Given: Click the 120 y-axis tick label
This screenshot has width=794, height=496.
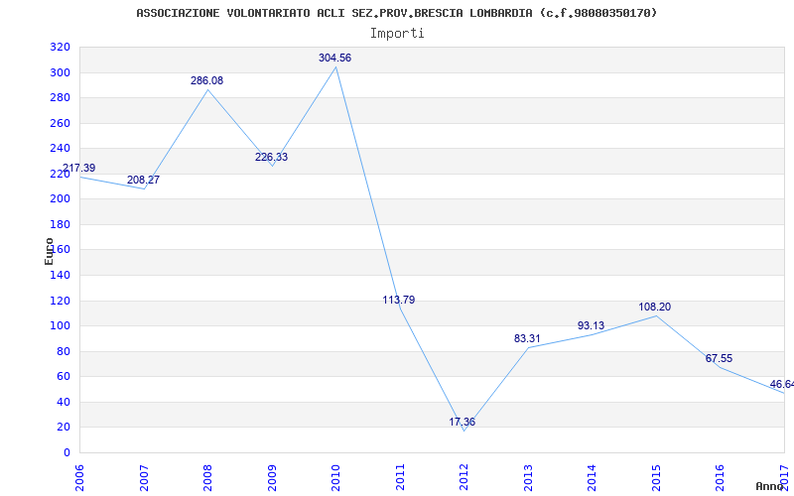Looking at the screenshot, I should [60, 302].
